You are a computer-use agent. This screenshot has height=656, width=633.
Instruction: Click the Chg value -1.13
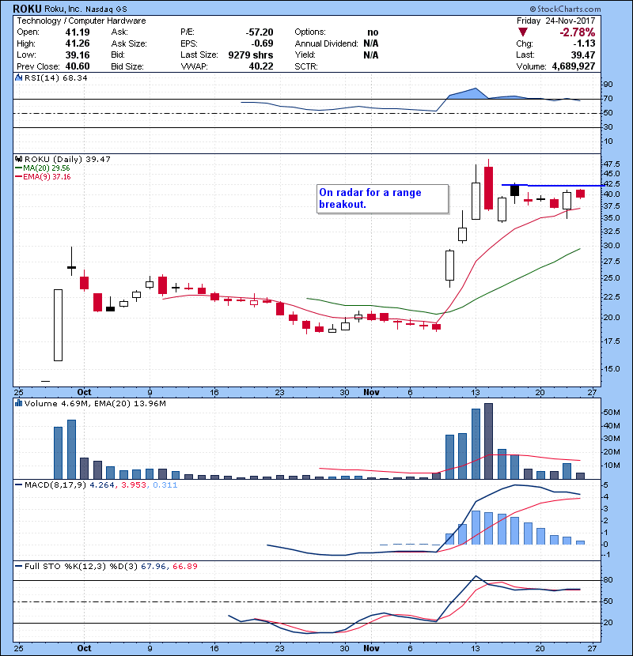tap(584, 43)
